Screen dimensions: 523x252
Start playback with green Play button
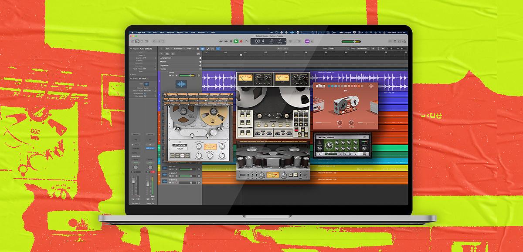pos(236,41)
